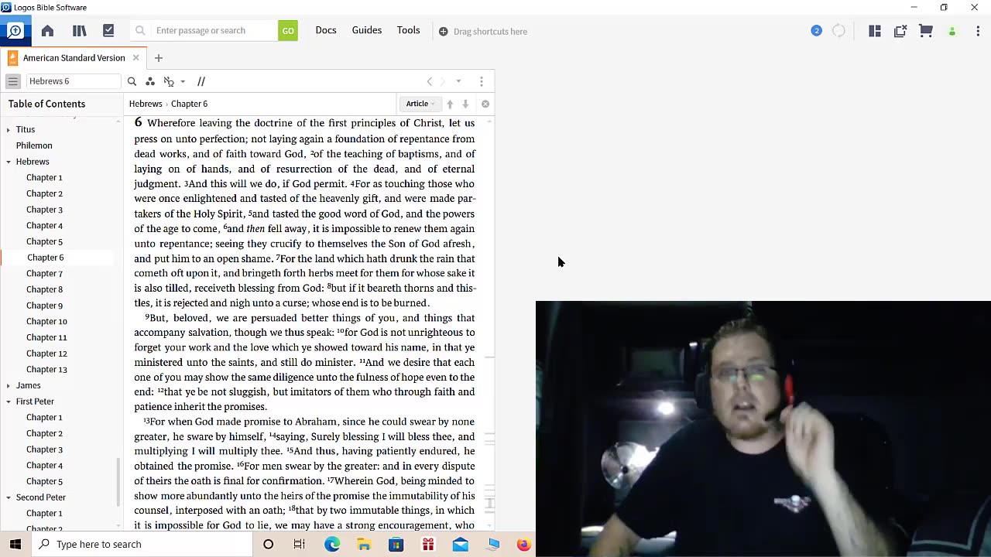Open the notifications badge showing 2
Image resolution: width=991 pixels, height=557 pixels.
coord(816,31)
